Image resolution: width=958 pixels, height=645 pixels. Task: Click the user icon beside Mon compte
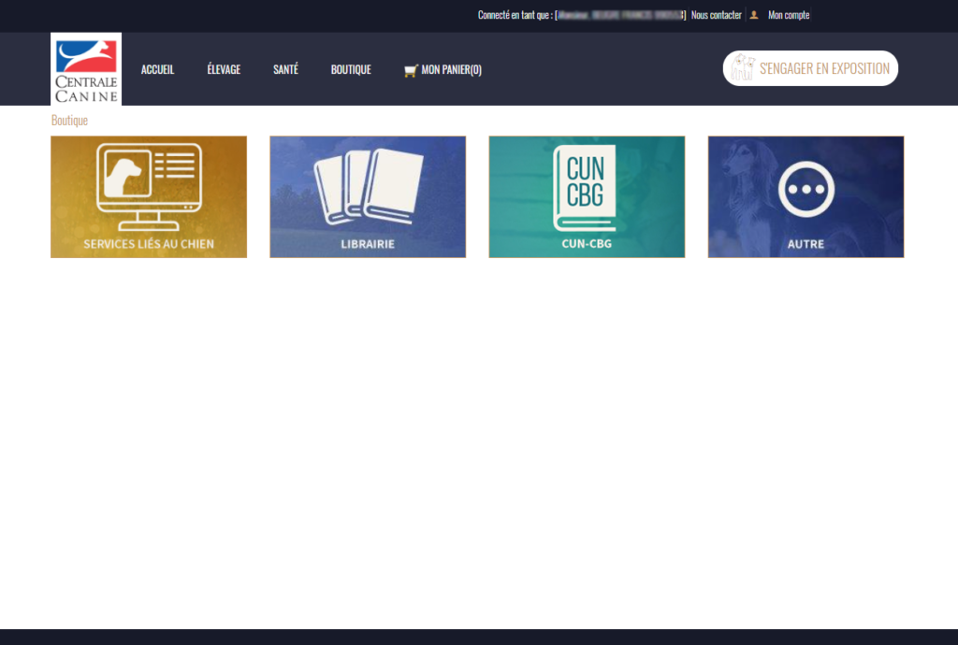[x=754, y=15]
